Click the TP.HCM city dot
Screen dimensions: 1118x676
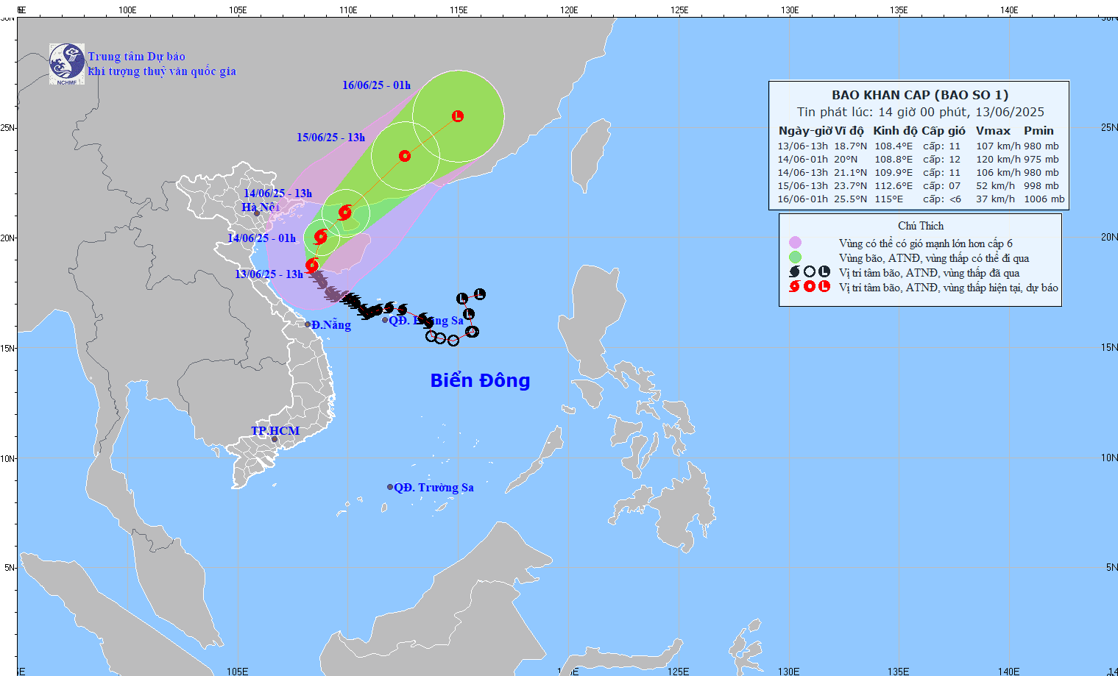[x=275, y=440]
